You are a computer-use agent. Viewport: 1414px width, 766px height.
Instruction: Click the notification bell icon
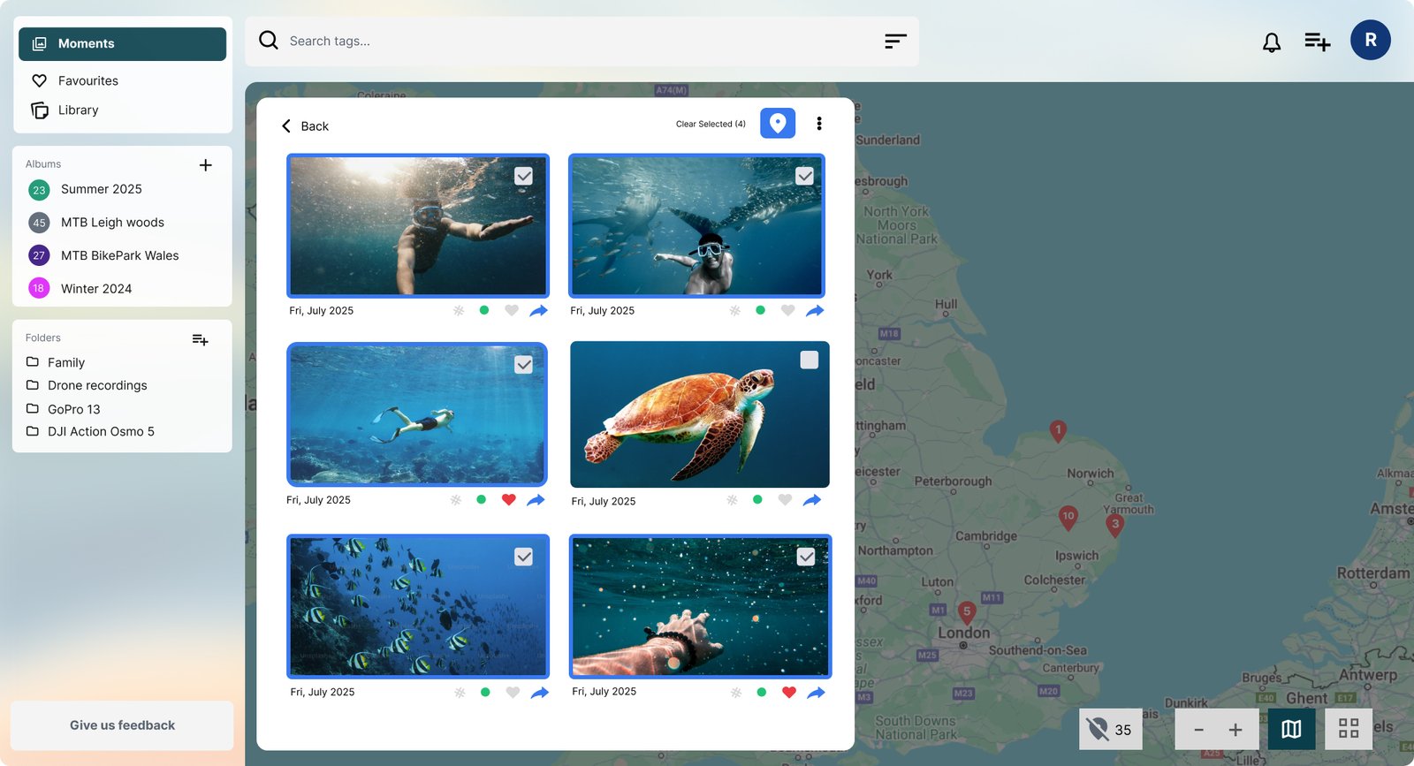coord(1271,42)
